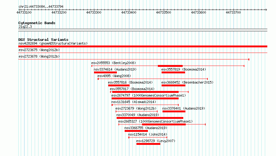This screenshot has width=276, height=156.
Task: Click the esv4995 (Wang2008) label
Action: coord(114,76)
